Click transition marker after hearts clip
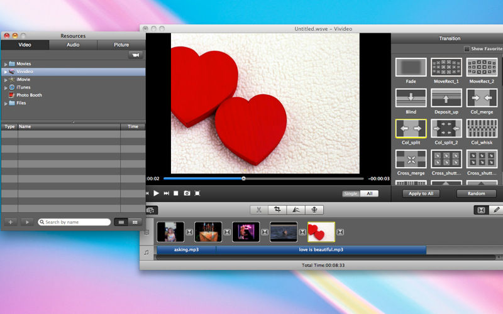 [340, 232]
